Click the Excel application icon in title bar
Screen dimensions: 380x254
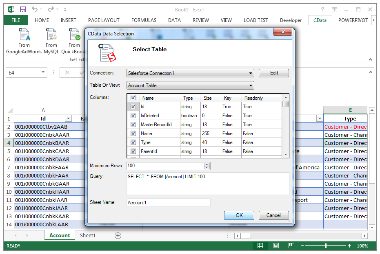[x=11, y=9]
